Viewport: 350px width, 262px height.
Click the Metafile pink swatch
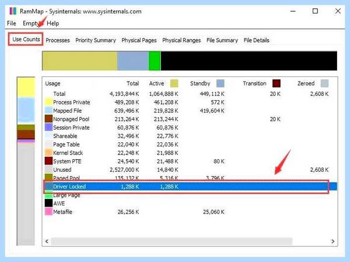tap(48, 212)
